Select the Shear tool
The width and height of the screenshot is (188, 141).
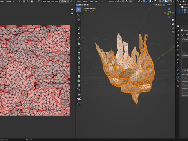tap(79, 99)
